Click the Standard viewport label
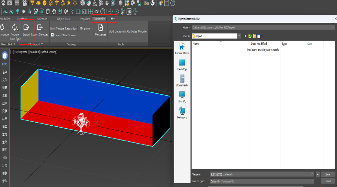 [34, 52]
